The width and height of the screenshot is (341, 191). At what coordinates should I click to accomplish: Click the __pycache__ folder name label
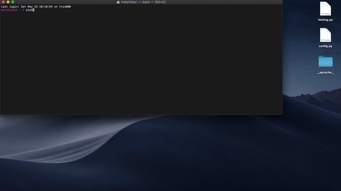(326, 72)
